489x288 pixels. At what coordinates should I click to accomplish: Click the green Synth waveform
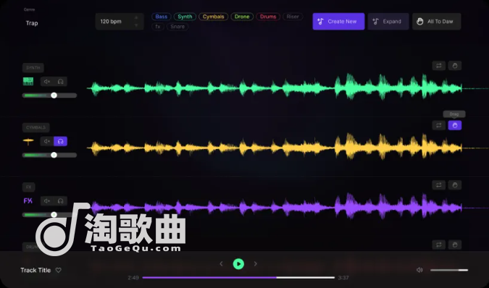point(275,88)
